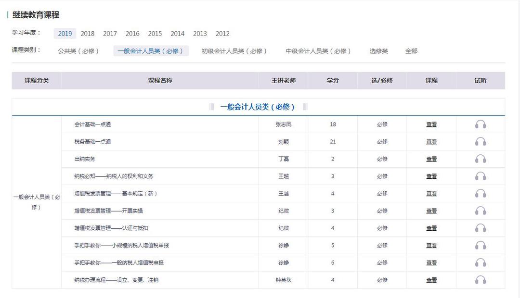Click course name 会计基础一点通

click(x=92, y=124)
